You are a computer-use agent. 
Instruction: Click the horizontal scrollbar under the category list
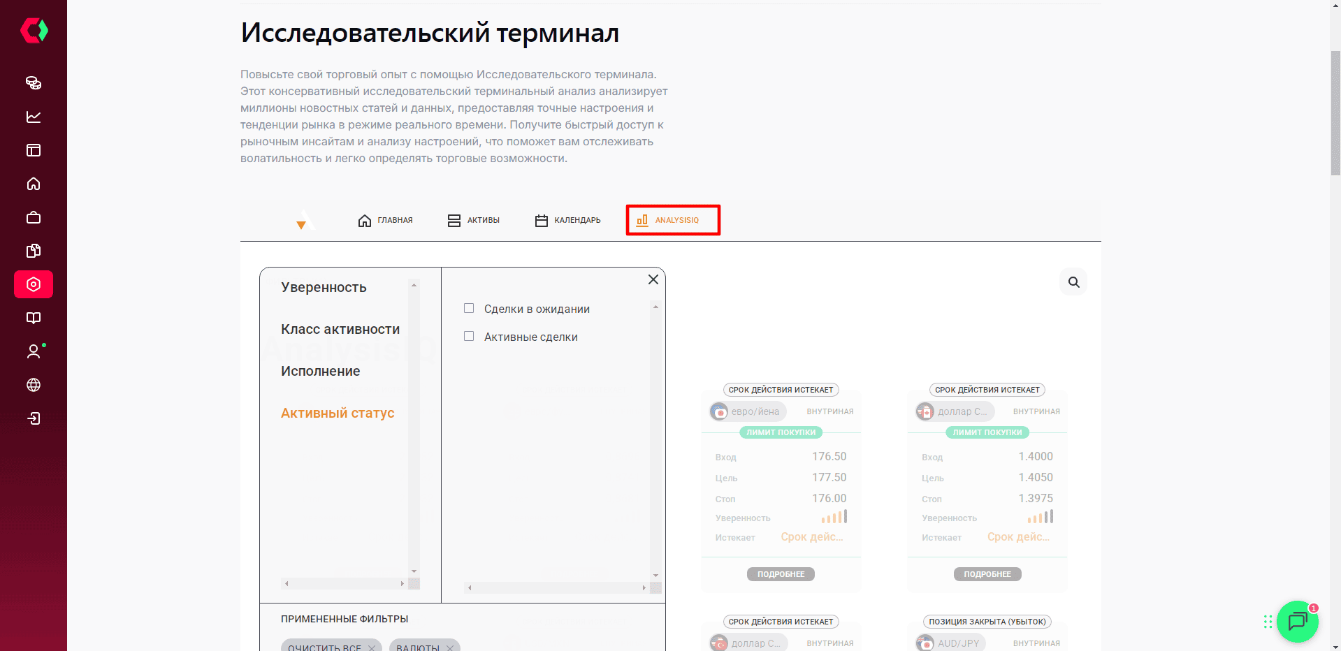[345, 583]
